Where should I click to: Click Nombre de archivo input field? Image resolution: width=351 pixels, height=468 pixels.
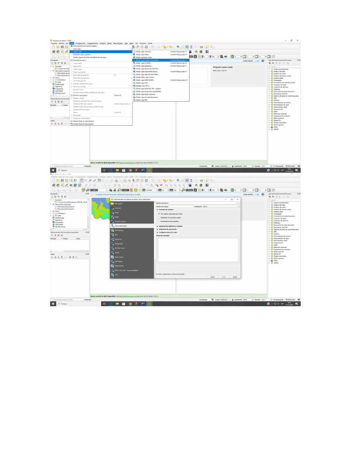pos(203,203)
